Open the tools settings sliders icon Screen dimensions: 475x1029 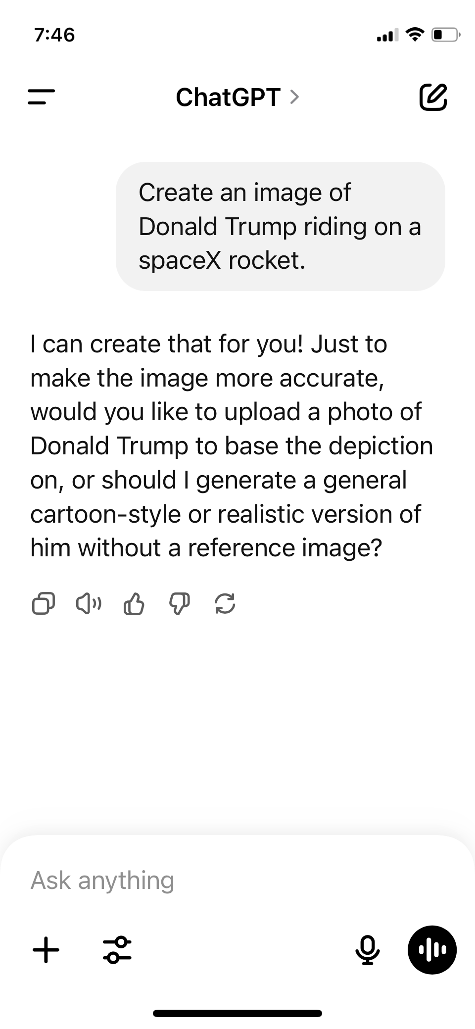pyautogui.click(x=117, y=950)
